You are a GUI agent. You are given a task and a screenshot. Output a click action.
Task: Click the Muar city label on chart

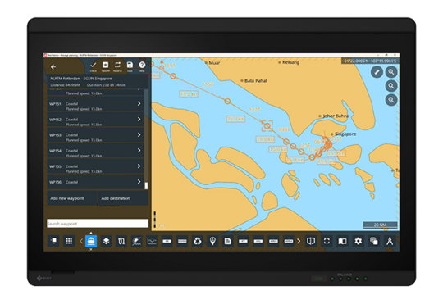214,62
